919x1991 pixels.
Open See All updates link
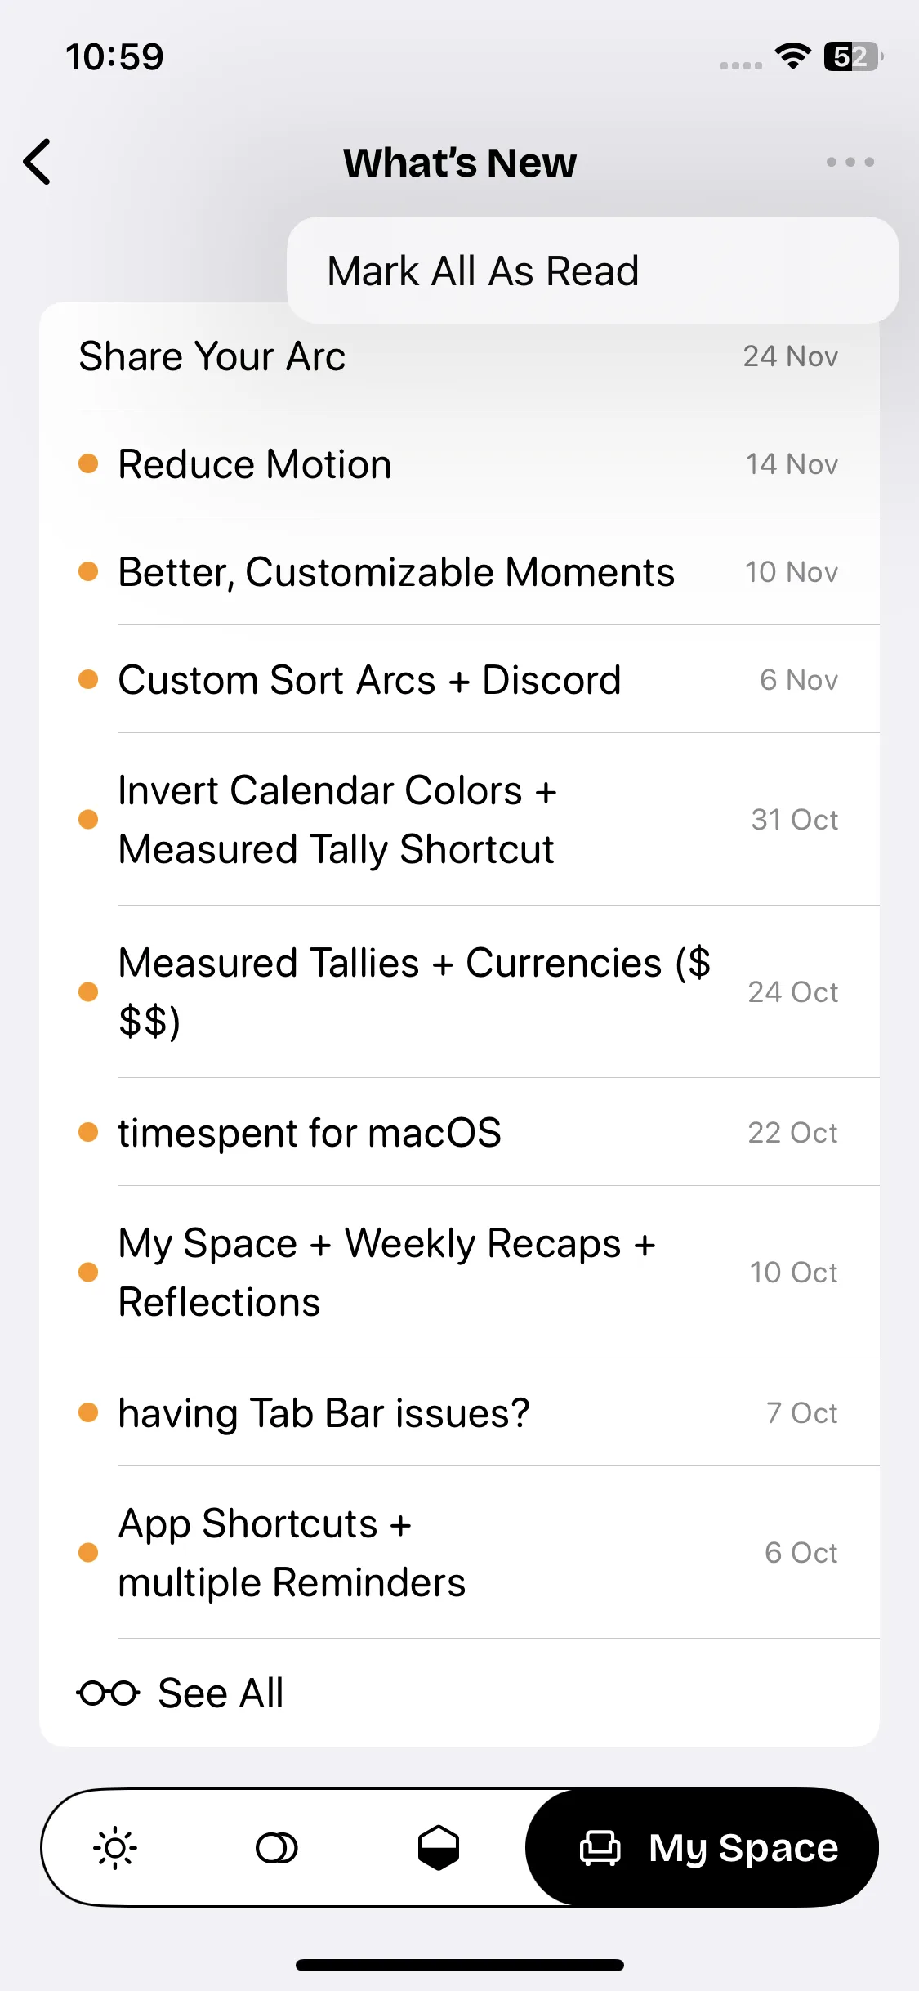pos(221,1693)
